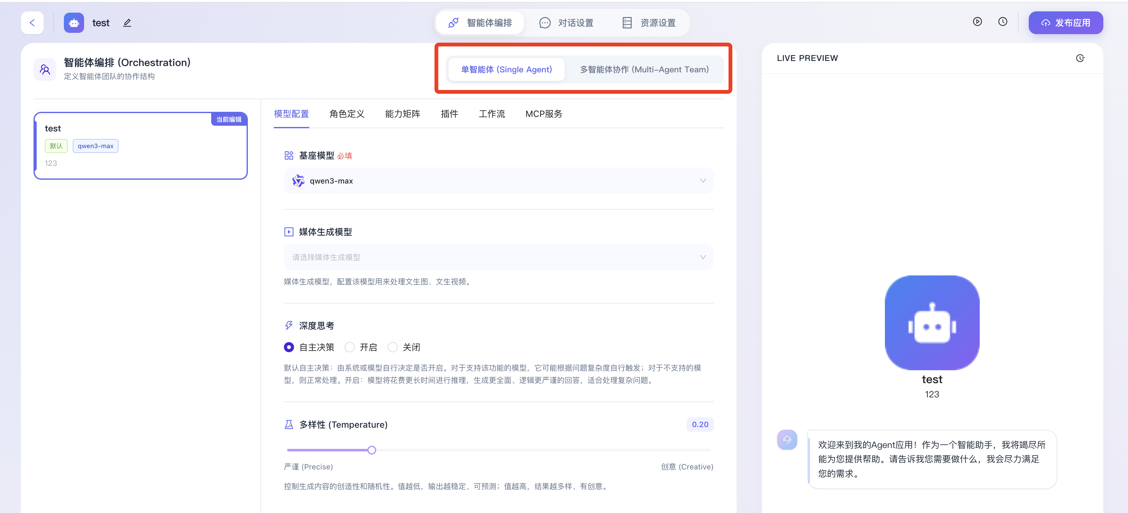Click the Temperature slider handle
The width and height of the screenshot is (1128, 513).
click(x=372, y=450)
